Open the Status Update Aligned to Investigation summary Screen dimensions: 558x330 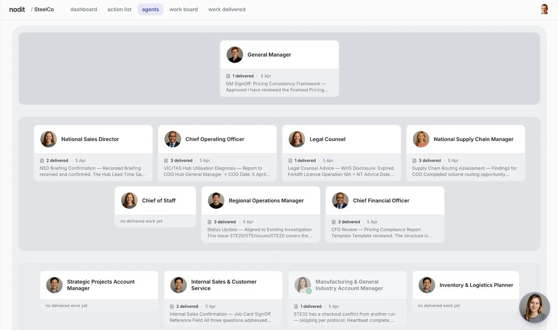point(259,233)
